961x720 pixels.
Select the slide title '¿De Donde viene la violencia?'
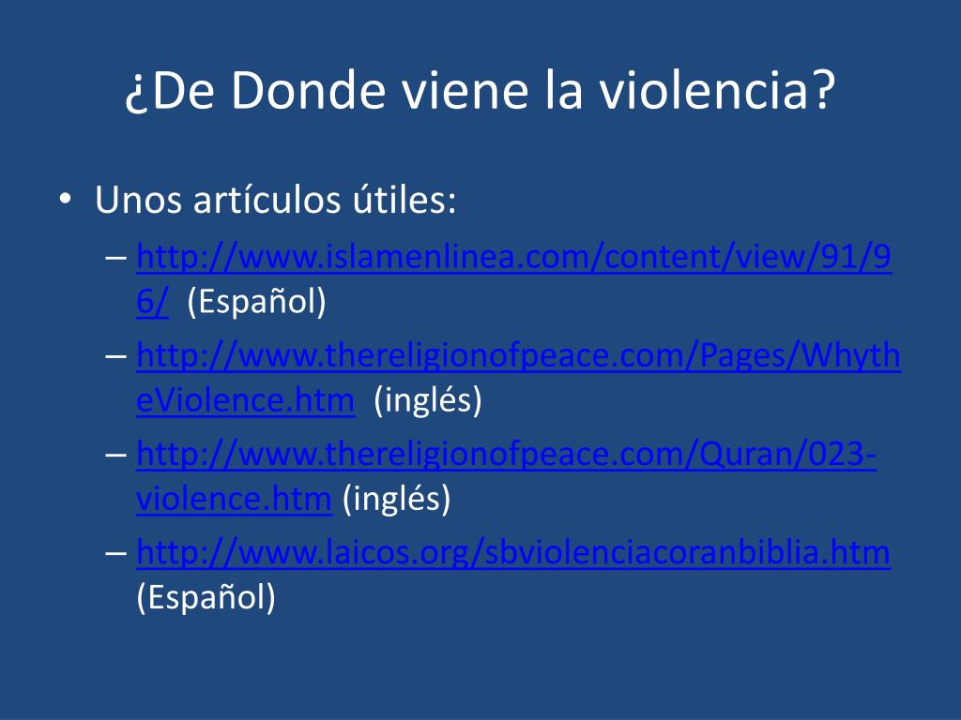(480, 90)
